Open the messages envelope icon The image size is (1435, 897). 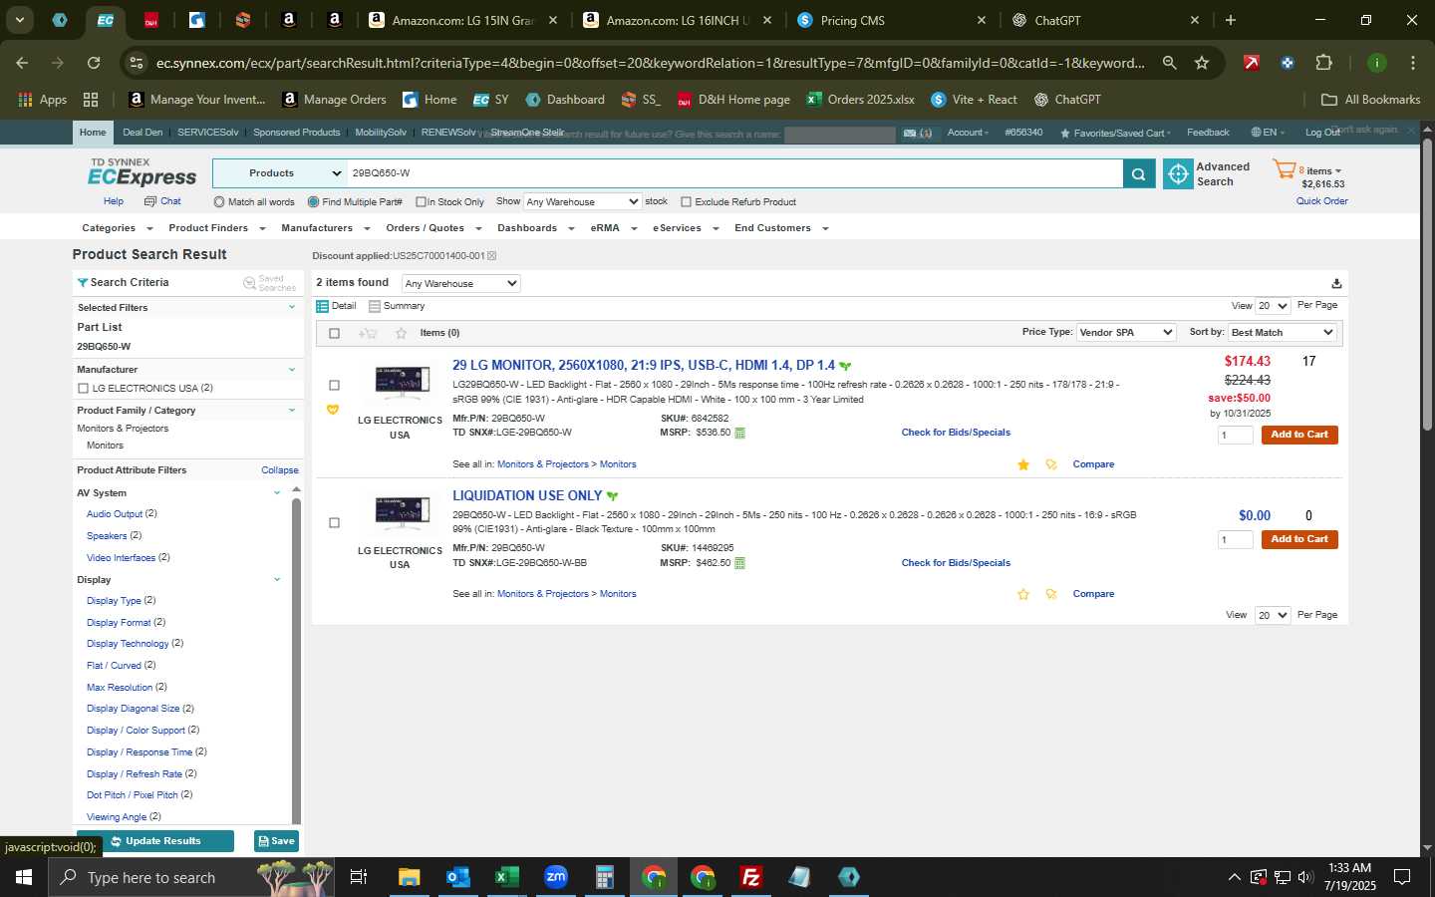[x=910, y=134]
